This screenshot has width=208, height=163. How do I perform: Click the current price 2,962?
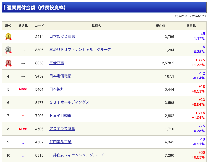pos(169,116)
